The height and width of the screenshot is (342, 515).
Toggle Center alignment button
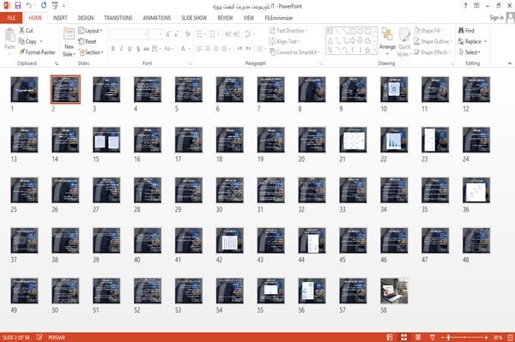click(x=207, y=49)
